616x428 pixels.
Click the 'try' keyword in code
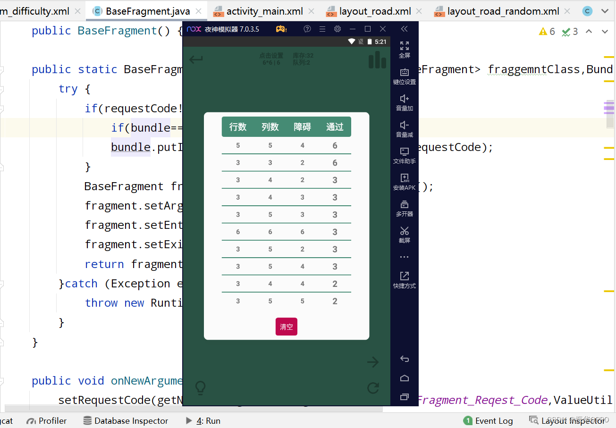coord(68,89)
